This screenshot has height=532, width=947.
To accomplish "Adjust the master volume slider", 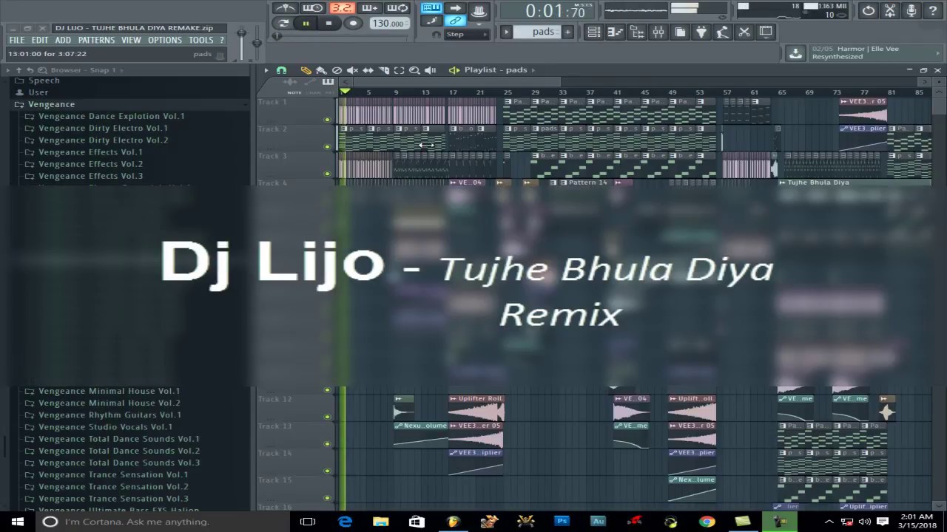I will point(241,43).
